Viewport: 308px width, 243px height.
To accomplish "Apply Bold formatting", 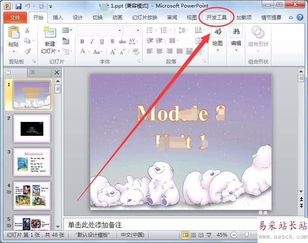I will click(82, 42).
